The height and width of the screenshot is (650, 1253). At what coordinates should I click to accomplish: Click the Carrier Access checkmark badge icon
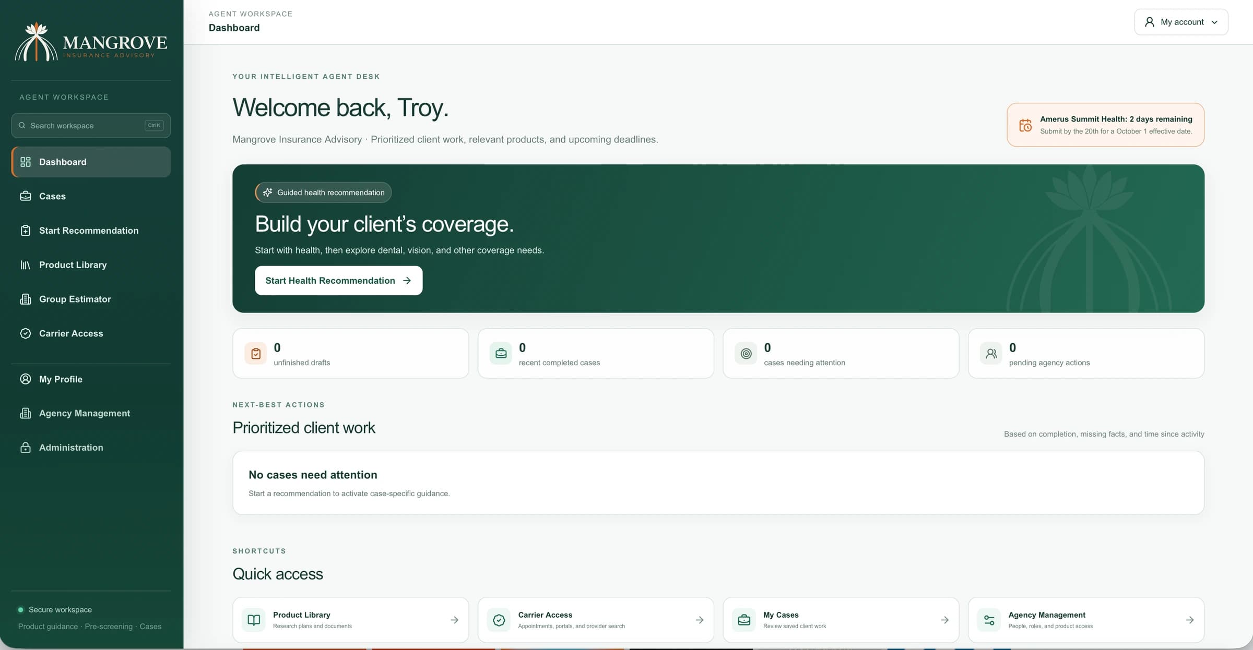[26, 333]
